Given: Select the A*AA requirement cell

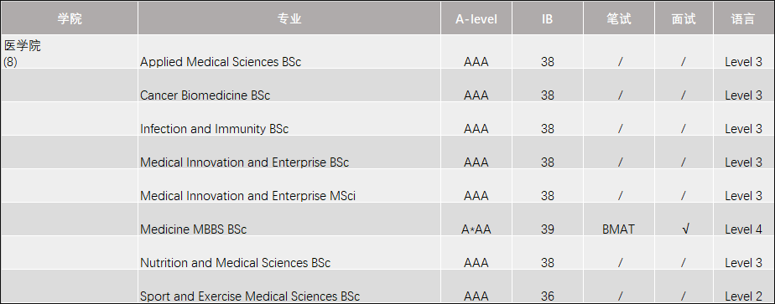Looking at the screenshot, I should [x=476, y=219].
